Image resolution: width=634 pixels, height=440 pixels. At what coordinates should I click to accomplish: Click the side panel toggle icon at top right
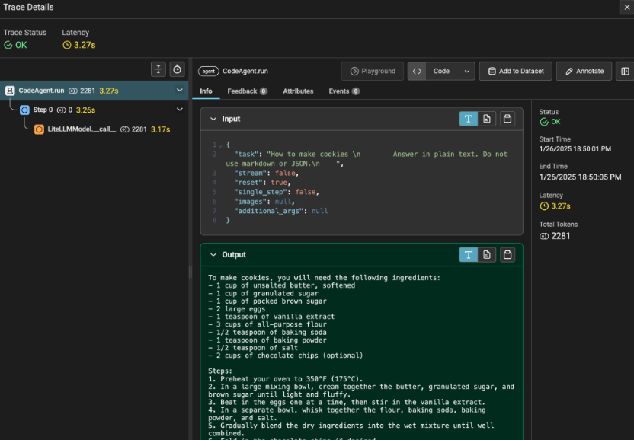pyautogui.click(x=626, y=70)
